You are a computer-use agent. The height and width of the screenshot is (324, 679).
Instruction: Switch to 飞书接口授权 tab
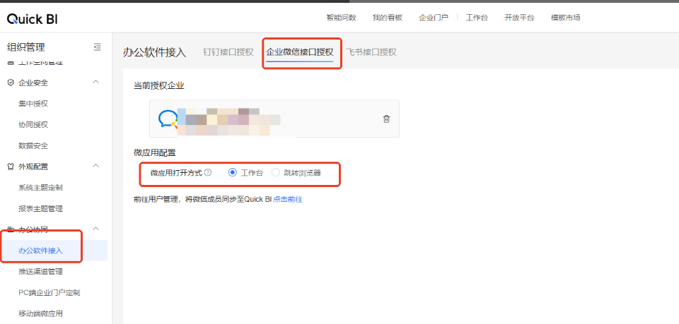click(371, 52)
